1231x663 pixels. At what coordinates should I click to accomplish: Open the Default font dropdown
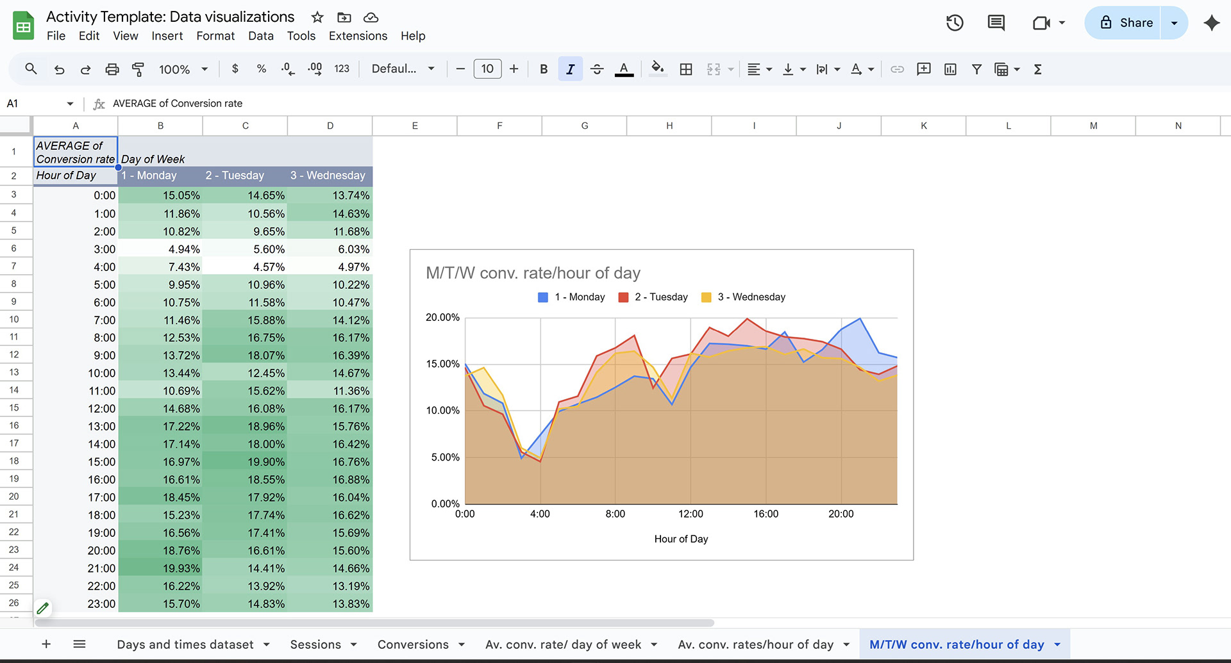click(x=403, y=69)
